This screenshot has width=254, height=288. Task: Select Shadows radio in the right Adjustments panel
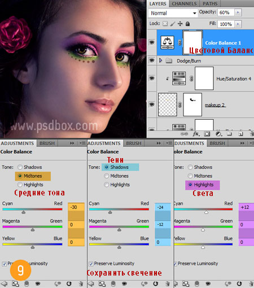point(190,167)
